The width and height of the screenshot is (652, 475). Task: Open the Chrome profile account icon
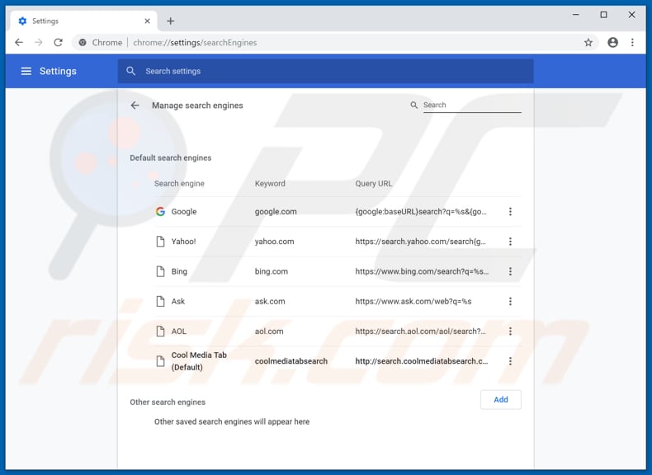pos(612,42)
